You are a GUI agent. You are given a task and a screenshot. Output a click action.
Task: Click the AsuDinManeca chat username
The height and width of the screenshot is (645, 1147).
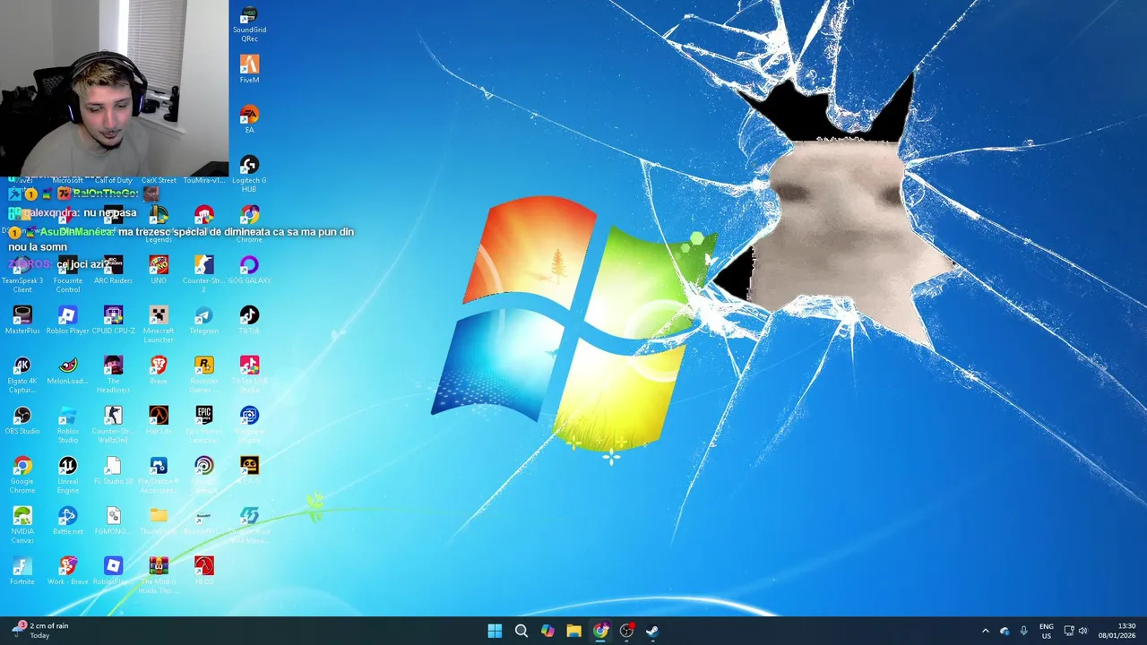point(77,231)
